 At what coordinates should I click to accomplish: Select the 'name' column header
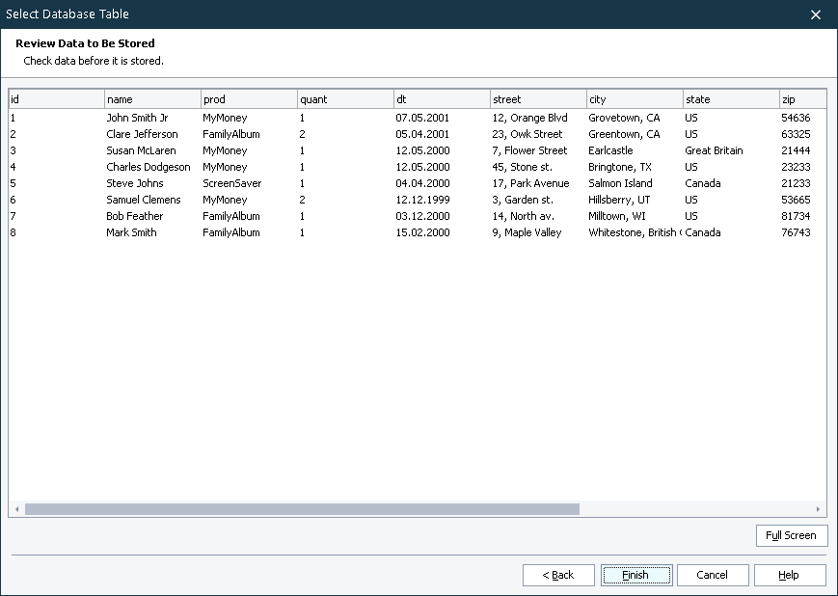coord(152,99)
